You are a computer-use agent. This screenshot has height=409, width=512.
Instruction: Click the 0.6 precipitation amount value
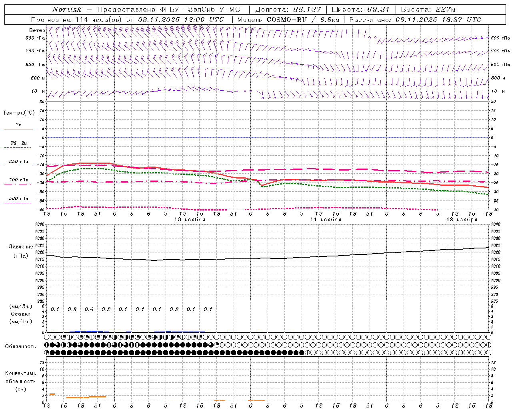(89, 310)
